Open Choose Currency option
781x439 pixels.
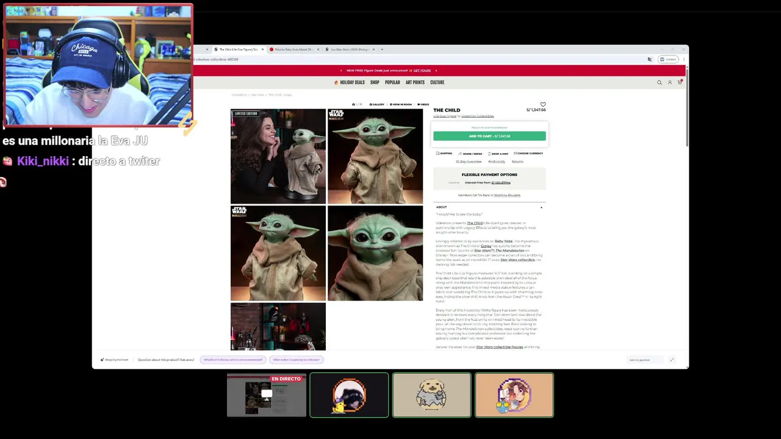(528, 153)
